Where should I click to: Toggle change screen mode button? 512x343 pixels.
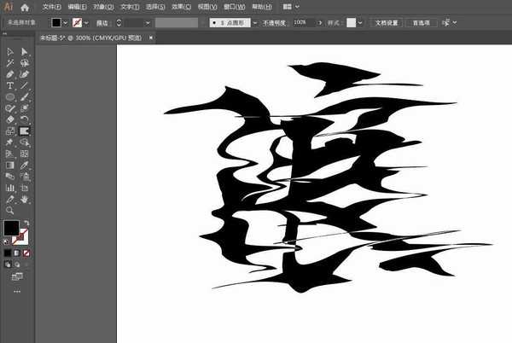[x=17, y=276]
